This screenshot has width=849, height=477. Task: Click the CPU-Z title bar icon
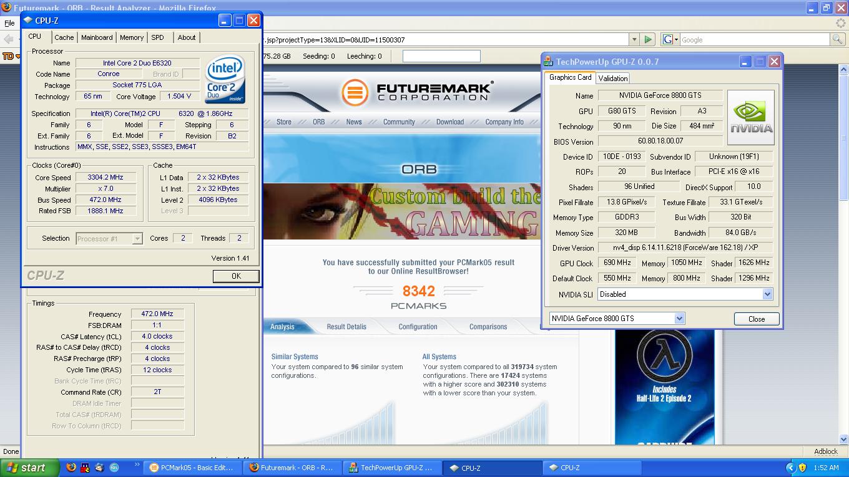pos(27,21)
